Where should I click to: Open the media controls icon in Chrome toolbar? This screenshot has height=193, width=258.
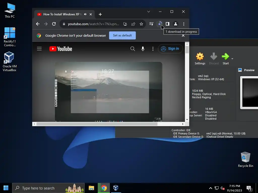click(151, 24)
